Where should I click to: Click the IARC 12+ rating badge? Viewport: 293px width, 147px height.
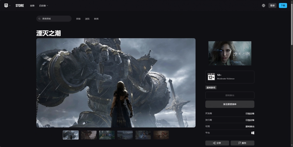tap(211, 77)
